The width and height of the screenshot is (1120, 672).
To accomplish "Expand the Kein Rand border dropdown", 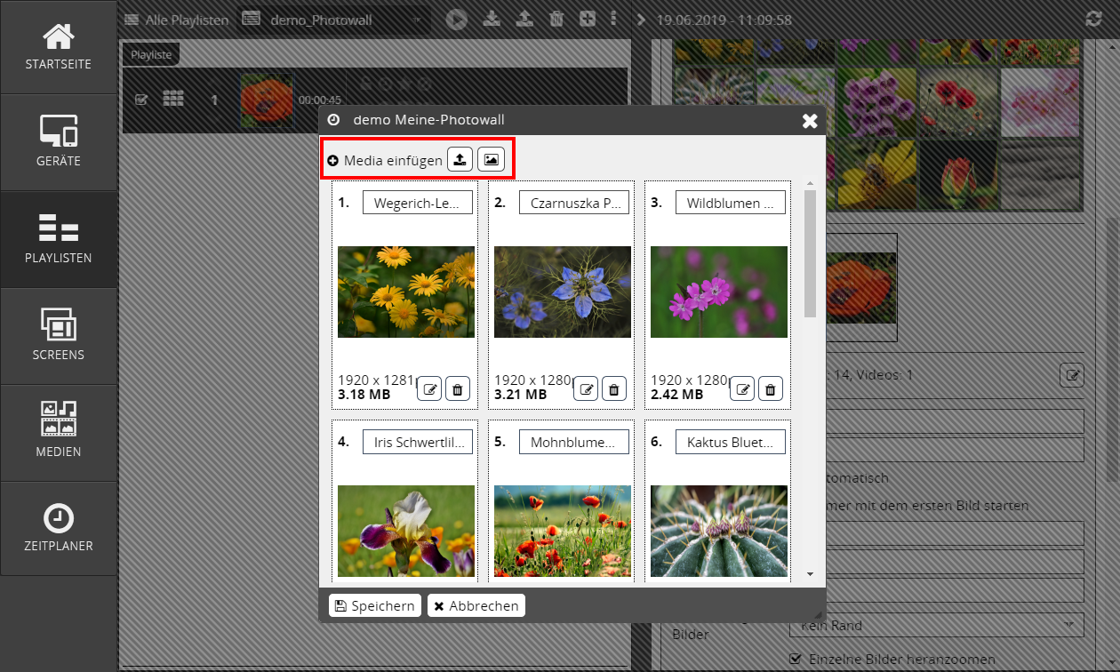I will click(936, 625).
